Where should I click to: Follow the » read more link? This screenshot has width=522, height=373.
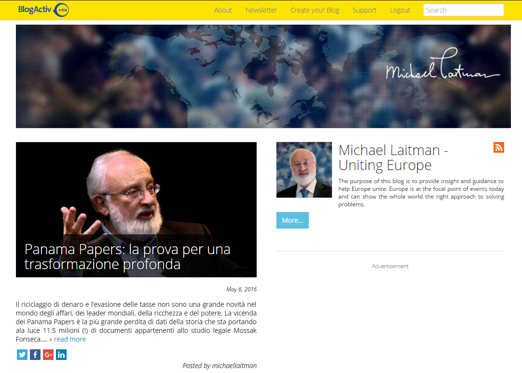point(67,339)
